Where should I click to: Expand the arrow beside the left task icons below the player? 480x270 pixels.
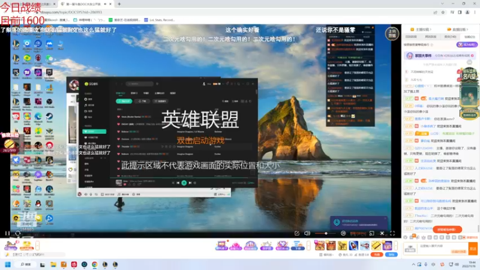[37, 245]
